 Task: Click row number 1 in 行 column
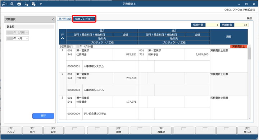63,51
